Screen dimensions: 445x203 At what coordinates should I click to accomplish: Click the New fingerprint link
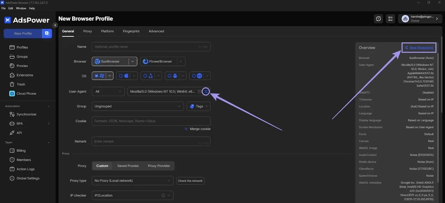pos(421,48)
